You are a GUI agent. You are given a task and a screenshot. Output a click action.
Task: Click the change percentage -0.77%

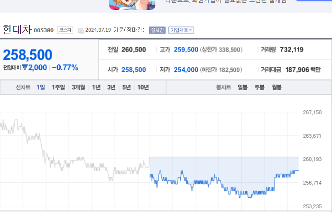pos(65,68)
